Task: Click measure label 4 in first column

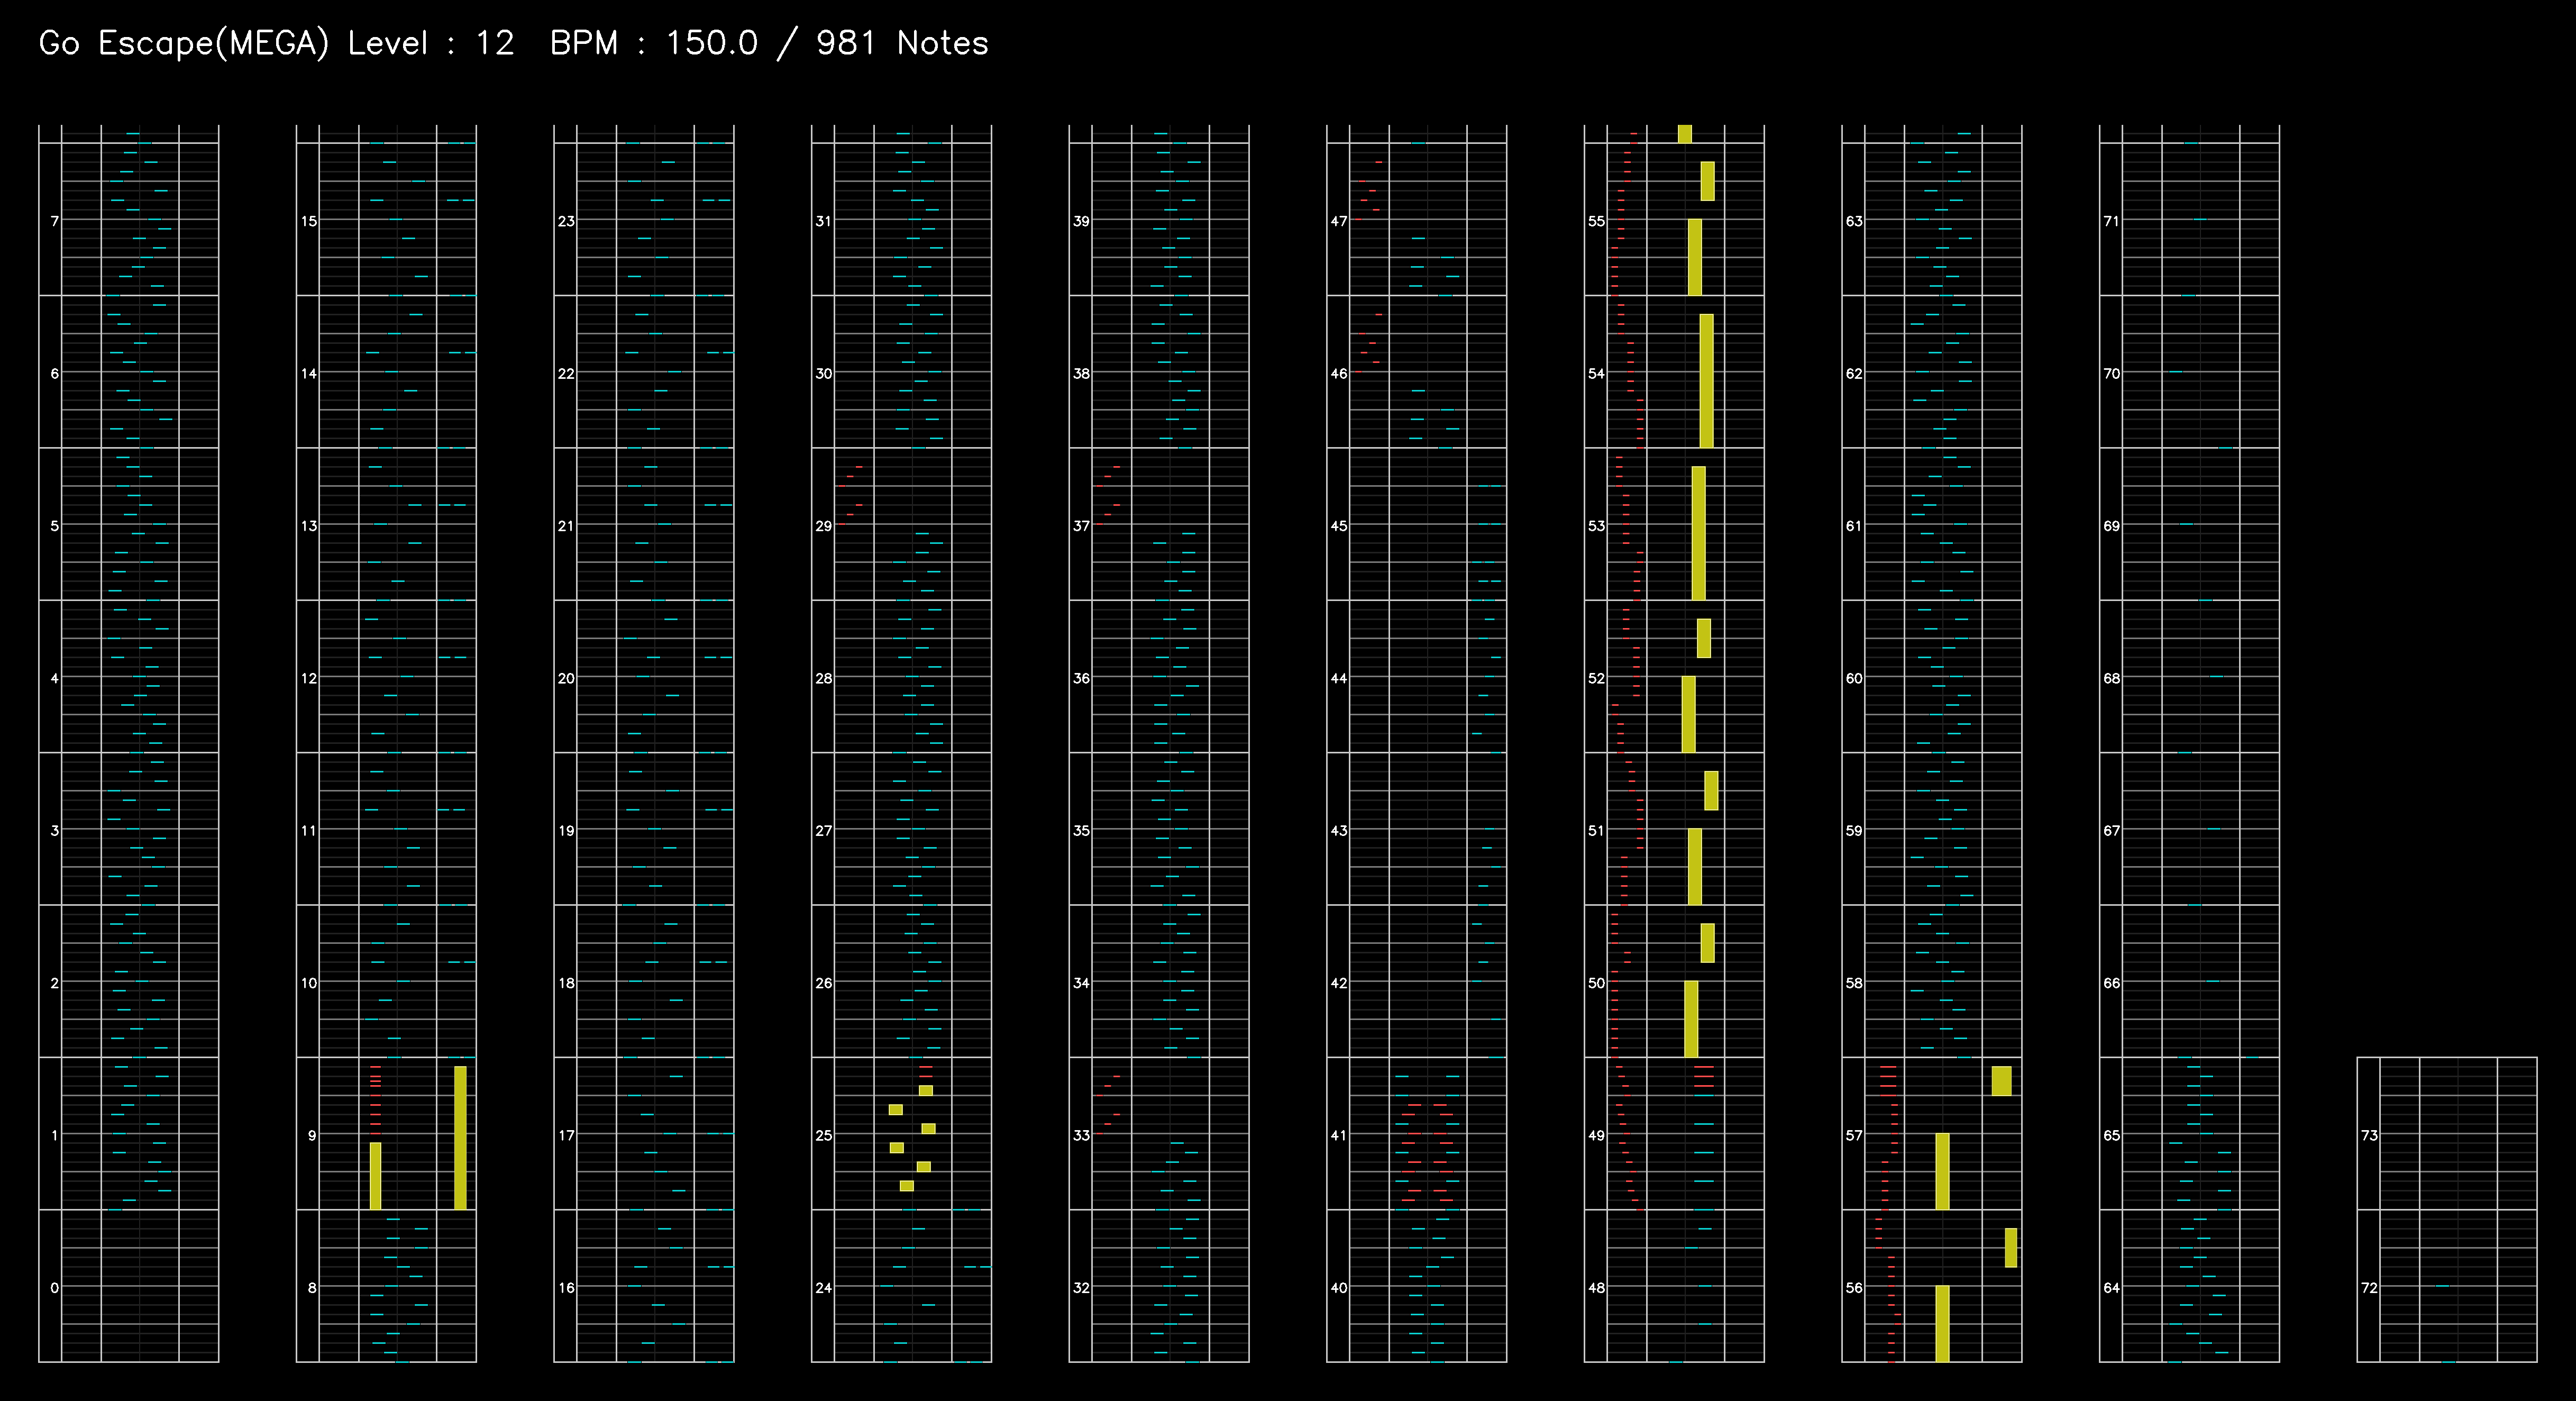Action: (x=54, y=678)
